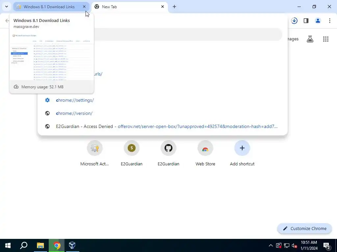This screenshot has height=252, width=337.
Task: Open a new tab with the plus button
Action: tap(174, 7)
